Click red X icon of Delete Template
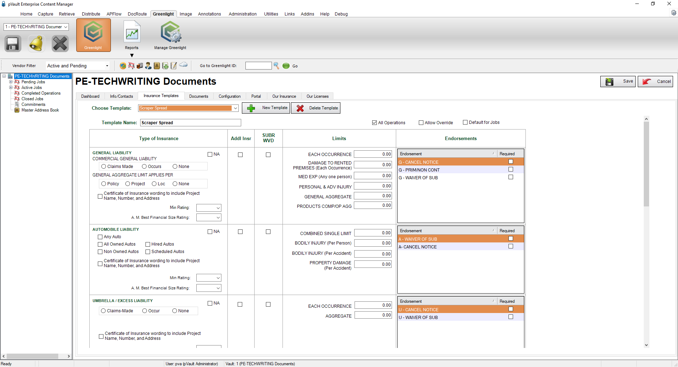Viewport: 678px width, 367px height. [x=300, y=108]
